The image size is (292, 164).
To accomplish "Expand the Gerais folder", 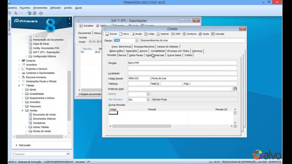I will coord(22,90).
